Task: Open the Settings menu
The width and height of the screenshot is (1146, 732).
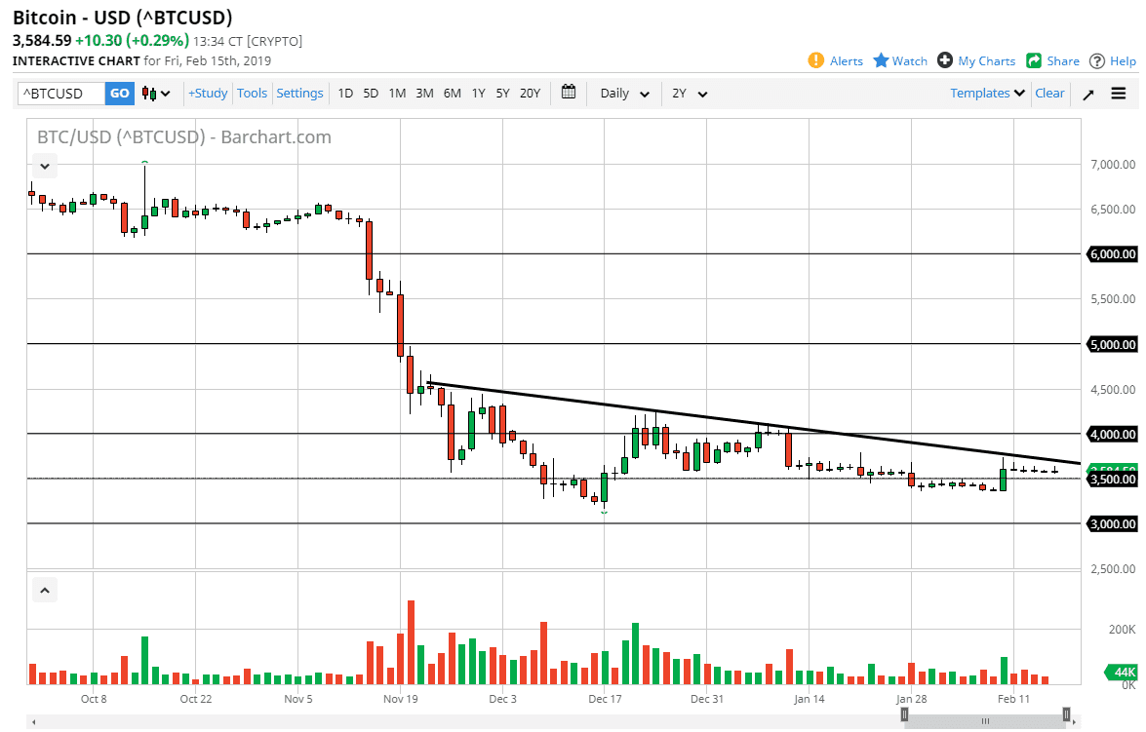Action: click(x=299, y=93)
